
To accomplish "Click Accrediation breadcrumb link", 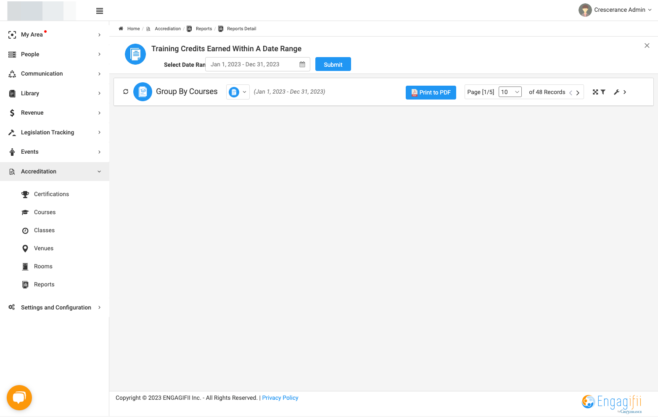I will pos(168,29).
